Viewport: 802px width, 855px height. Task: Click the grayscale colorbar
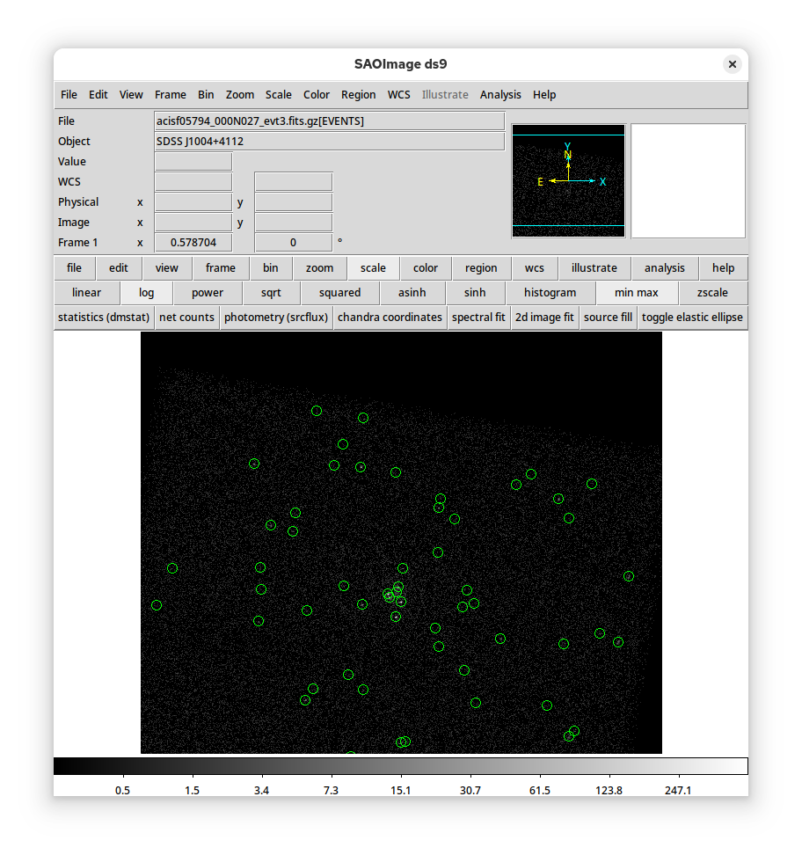401,766
